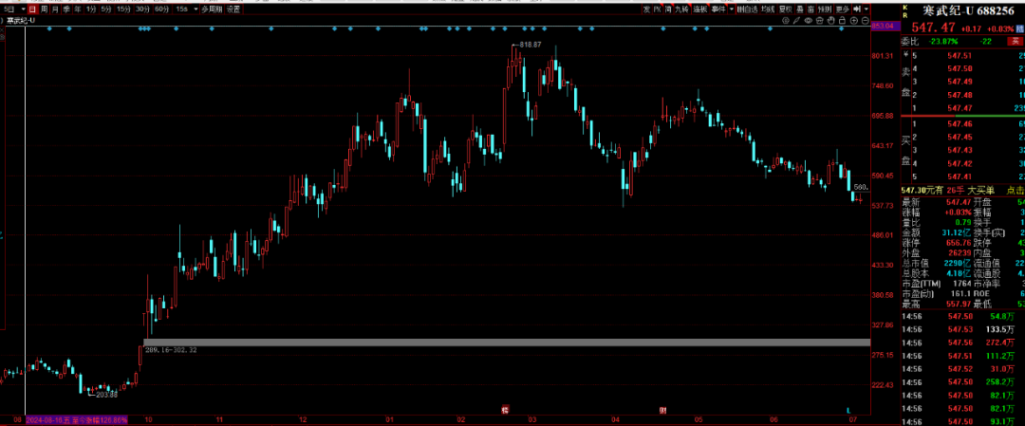
Task: Click the hexagon settings icon above chart
Action: coord(785,21)
